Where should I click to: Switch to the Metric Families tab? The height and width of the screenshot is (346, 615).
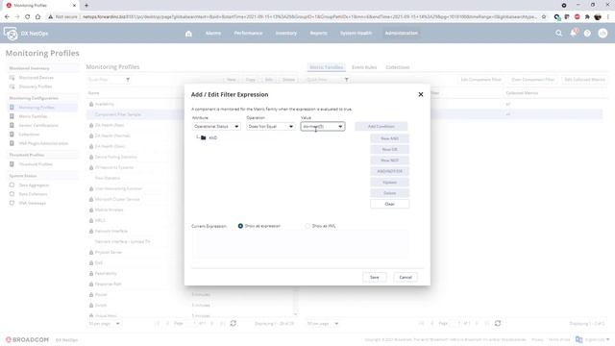coord(327,67)
